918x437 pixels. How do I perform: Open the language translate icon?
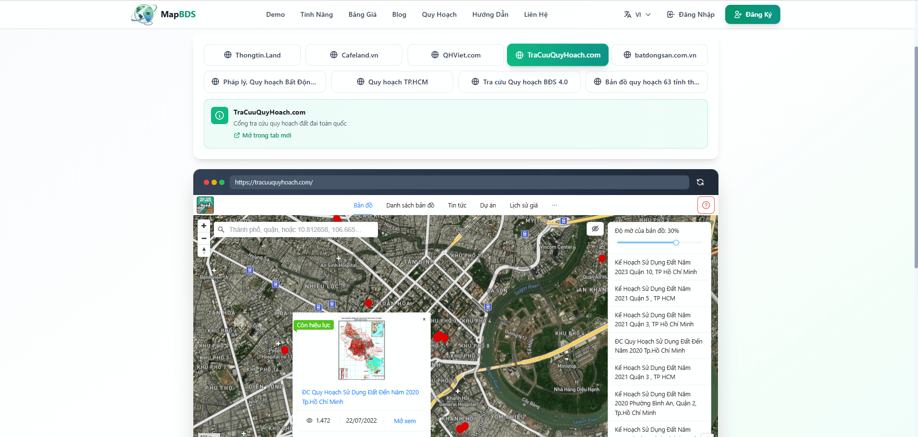[x=627, y=14]
